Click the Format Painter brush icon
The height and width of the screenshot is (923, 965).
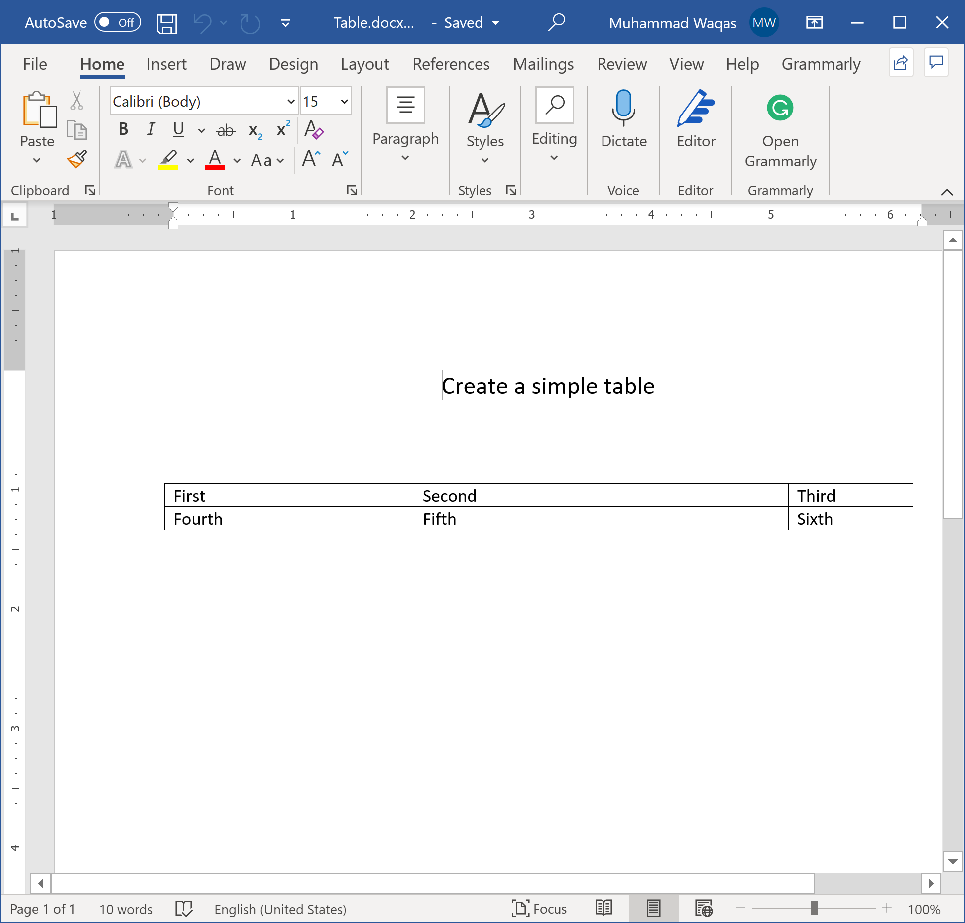pos(77,159)
